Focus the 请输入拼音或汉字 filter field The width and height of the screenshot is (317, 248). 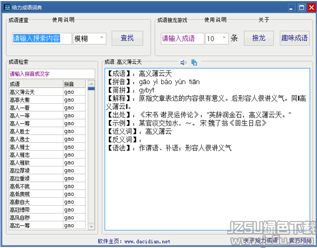coord(52,74)
